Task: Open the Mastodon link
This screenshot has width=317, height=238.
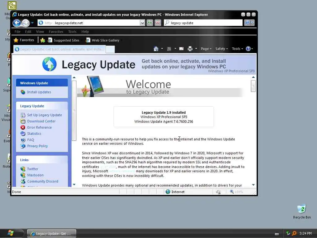Action: [x=35, y=175]
